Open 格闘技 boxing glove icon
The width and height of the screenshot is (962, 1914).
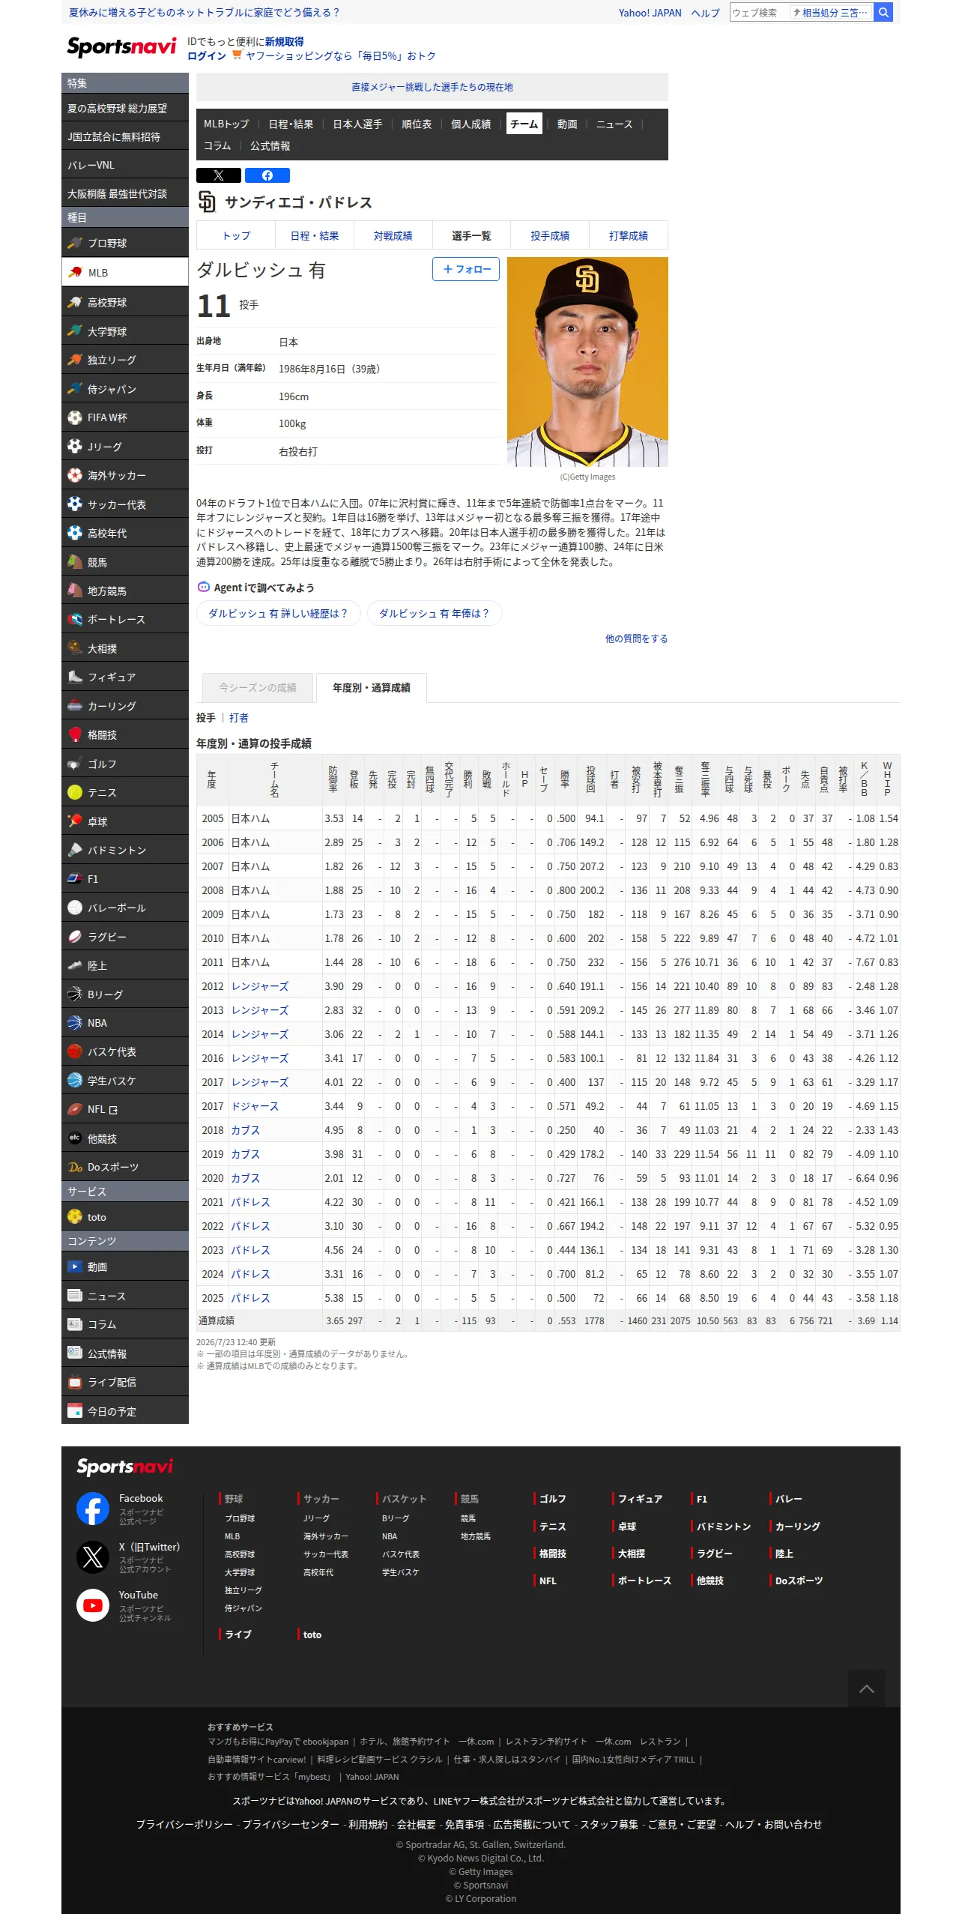pos(75,734)
